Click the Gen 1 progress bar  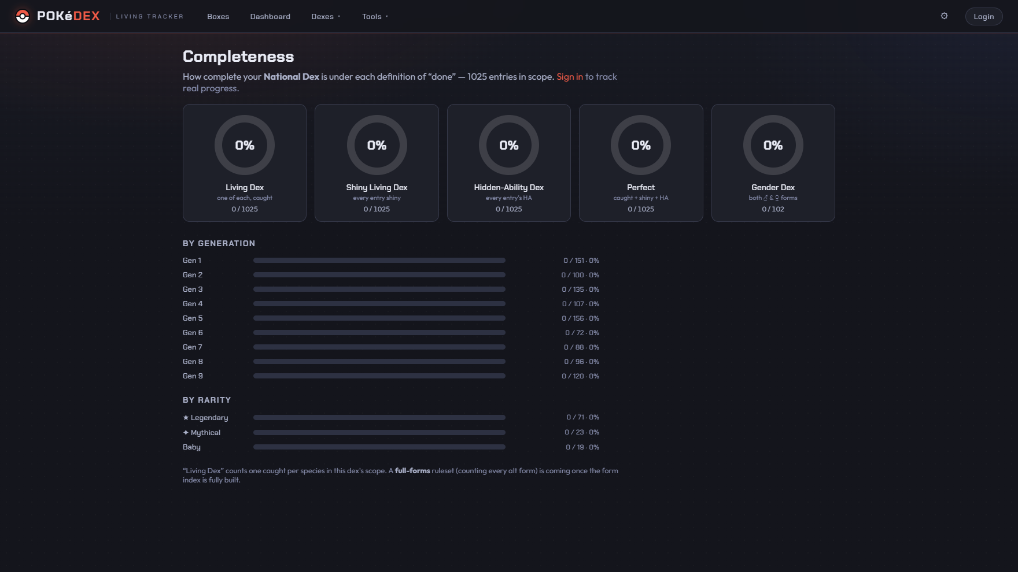point(379,261)
